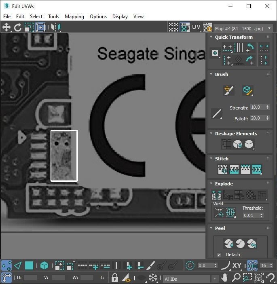Click Space Horizontally icon
Viewport: 277px width, 284px height.
[x=264, y=48]
